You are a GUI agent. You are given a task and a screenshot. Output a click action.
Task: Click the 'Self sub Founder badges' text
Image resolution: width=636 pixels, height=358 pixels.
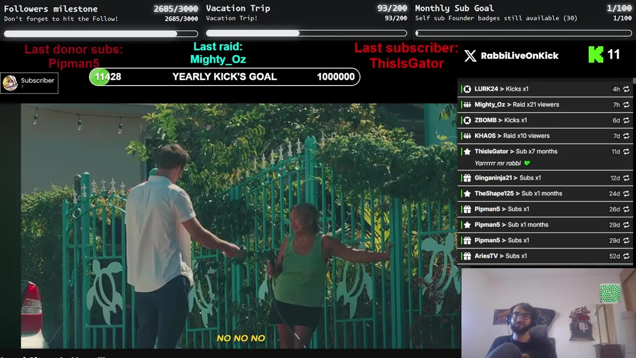[496, 18]
